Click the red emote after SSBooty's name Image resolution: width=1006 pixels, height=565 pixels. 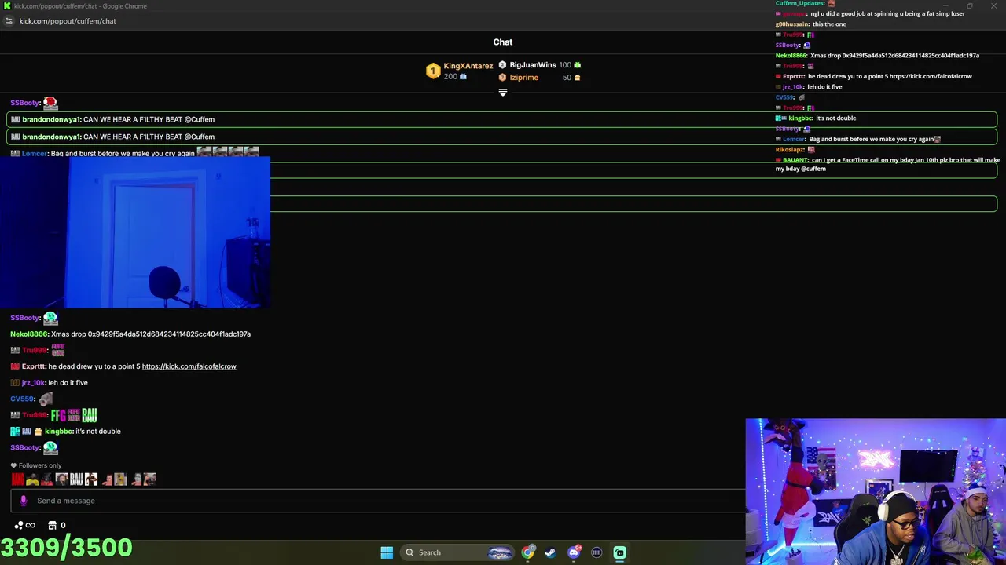point(50,103)
